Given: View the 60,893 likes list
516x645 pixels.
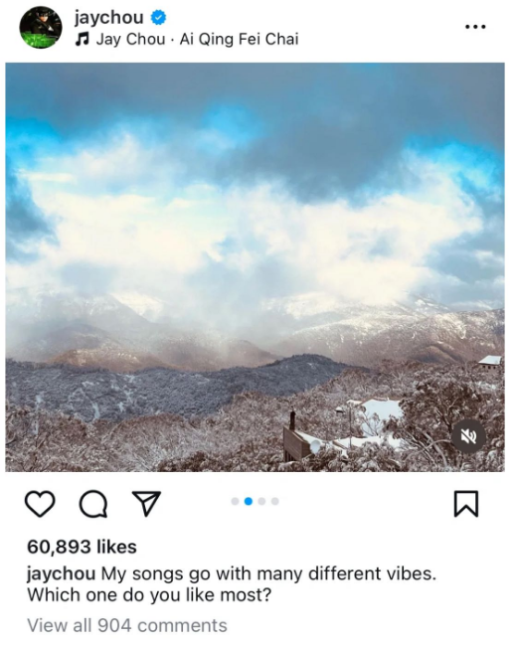Looking at the screenshot, I should click(82, 547).
